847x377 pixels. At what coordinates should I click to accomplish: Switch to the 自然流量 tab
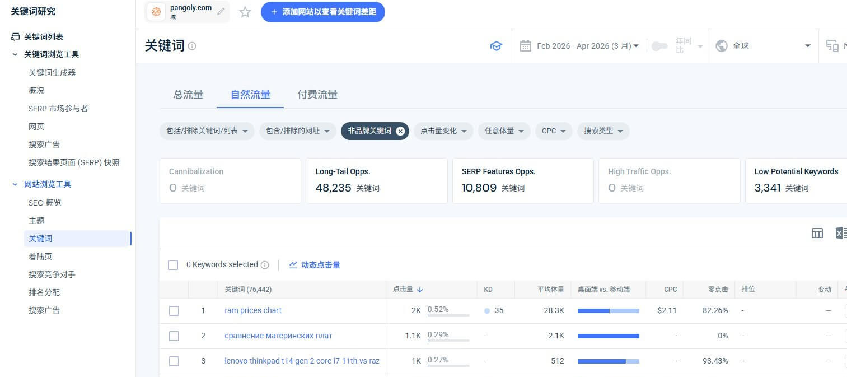tap(250, 95)
